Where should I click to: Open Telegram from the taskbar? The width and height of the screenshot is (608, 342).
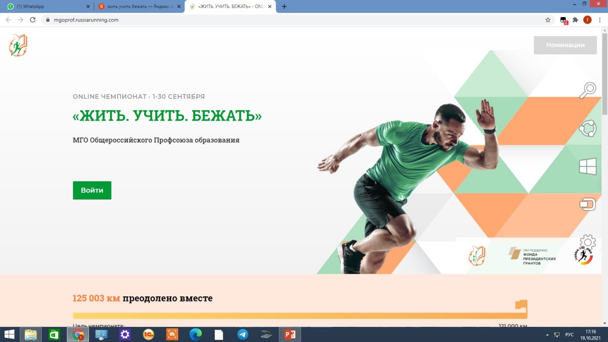243,334
